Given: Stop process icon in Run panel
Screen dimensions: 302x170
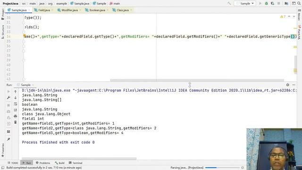Looking at the screenshot, I should click(8, 105).
